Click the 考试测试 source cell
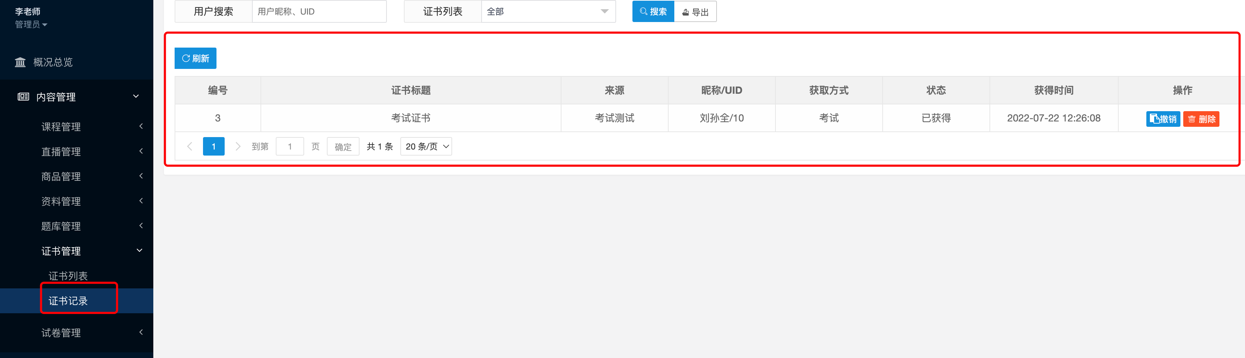Screen dimensions: 1245x358 coord(614,118)
